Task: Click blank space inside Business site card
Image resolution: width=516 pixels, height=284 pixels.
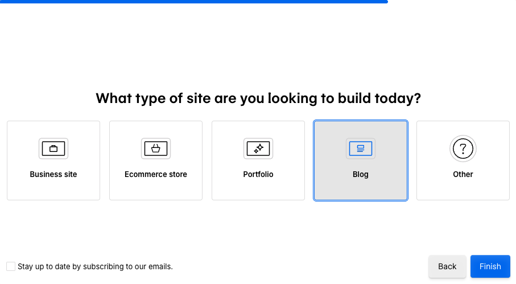Action: click(53, 189)
